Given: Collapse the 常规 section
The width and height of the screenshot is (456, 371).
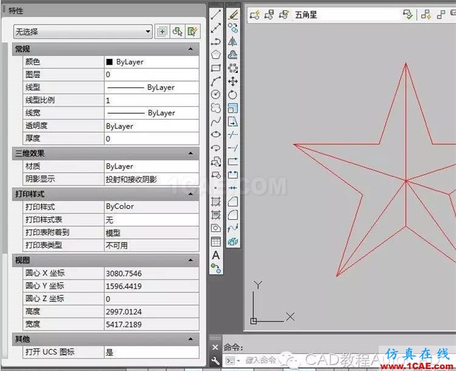Looking at the screenshot, I should tap(191, 49).
